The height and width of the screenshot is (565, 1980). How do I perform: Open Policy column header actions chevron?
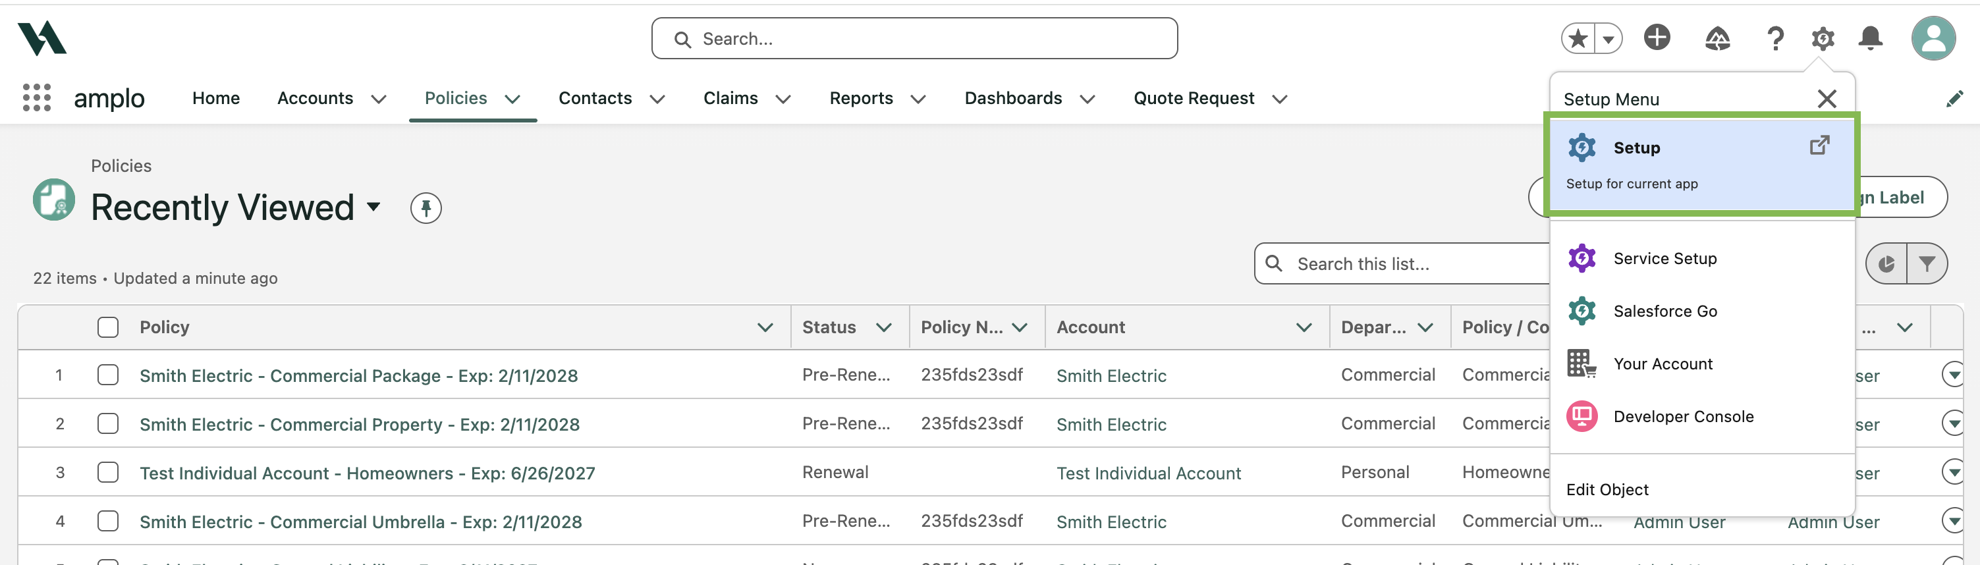[765, 327]
